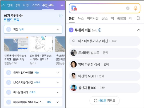Switch to the 지식+ tab
Image resolution: width=144 pixels, height=108 pixels.
[26, 5]
